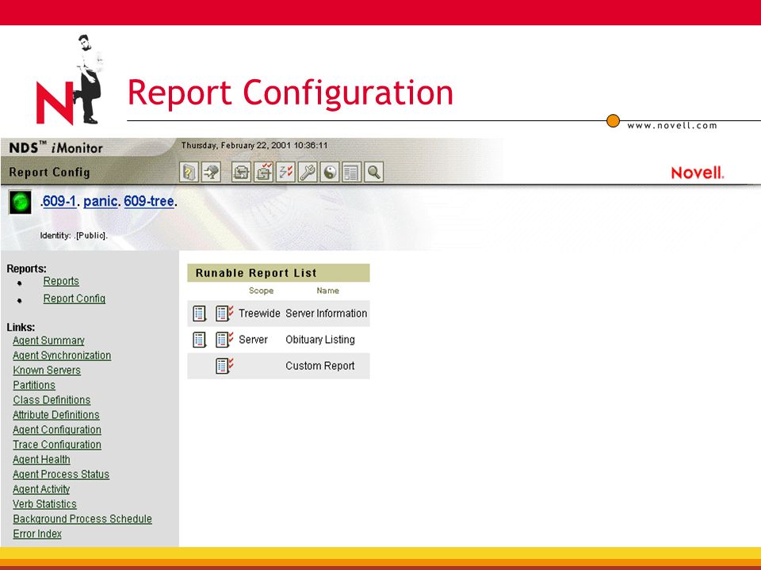Open the Reports page toolbar icon
761x570 pixels.
click(x=351, y=172)
